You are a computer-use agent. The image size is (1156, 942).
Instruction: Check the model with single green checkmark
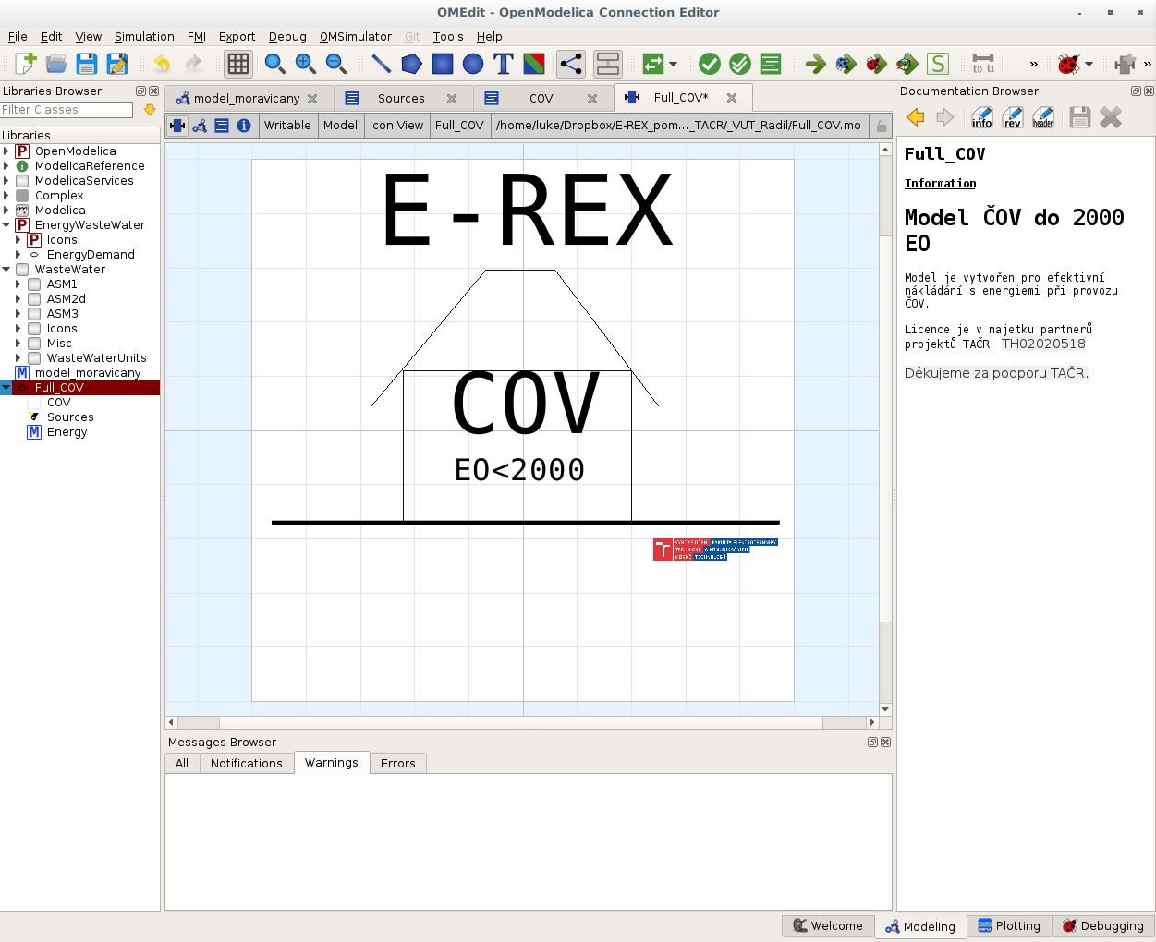(x=710, y=64)
